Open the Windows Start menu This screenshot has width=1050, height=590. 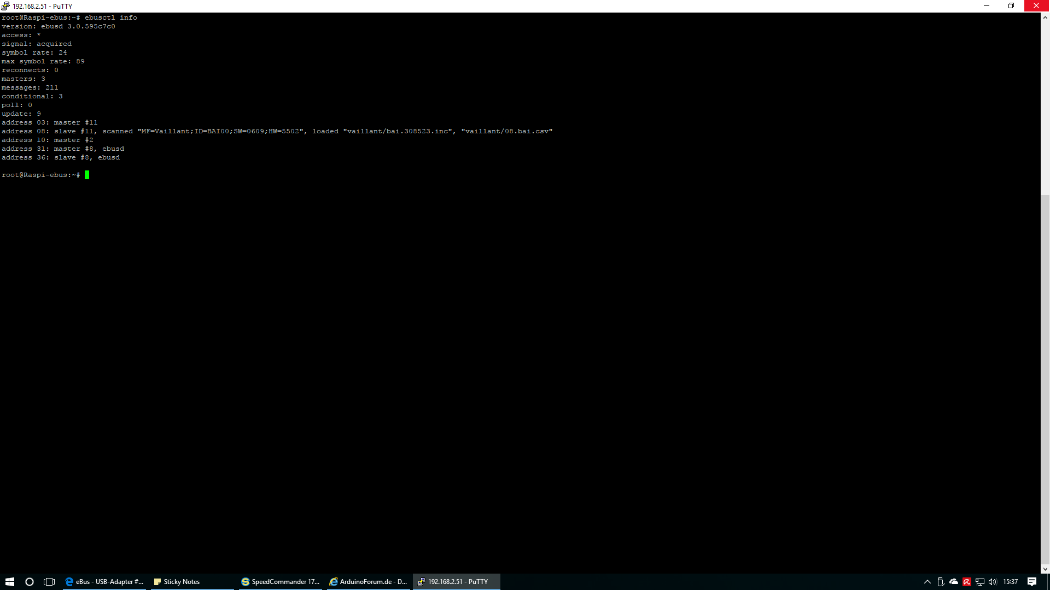[10, 582]
